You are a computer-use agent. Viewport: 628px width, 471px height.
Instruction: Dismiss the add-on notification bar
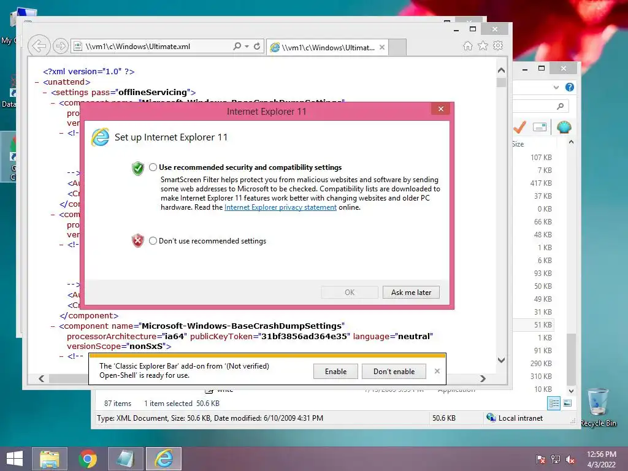[437, 371]
